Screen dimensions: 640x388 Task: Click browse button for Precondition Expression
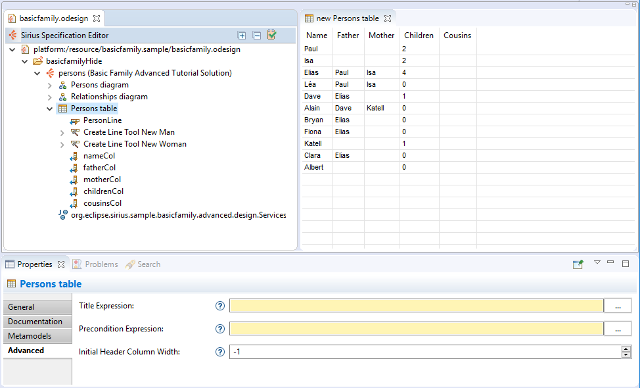pos(618,329)
